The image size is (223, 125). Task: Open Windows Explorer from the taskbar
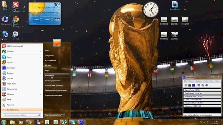click(13, 122)
